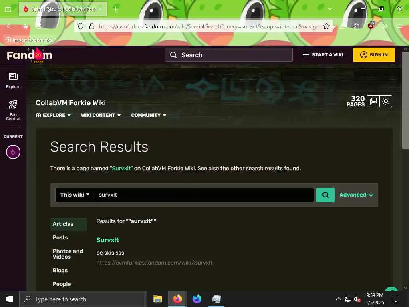This screenshot has width=409, height=307.
Task: Expand Advanced search options
Action: [x=356, y=195]
